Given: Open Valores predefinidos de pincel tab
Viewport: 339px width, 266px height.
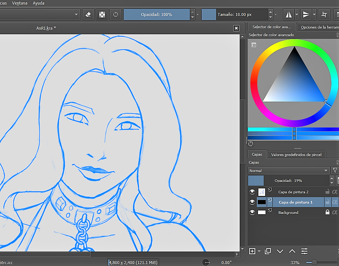Looking at the screenshot, I should click(x=296, y=155).
